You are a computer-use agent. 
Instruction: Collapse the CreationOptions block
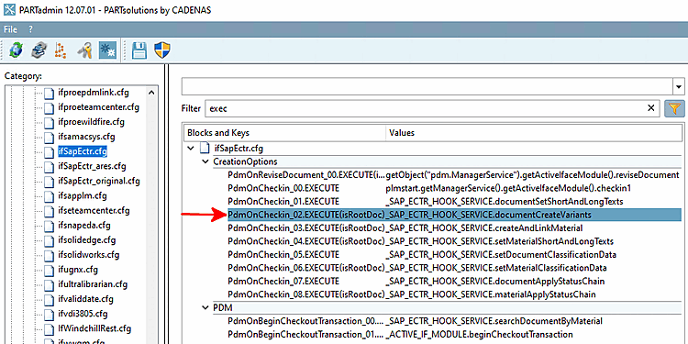(x=205, y=161)
